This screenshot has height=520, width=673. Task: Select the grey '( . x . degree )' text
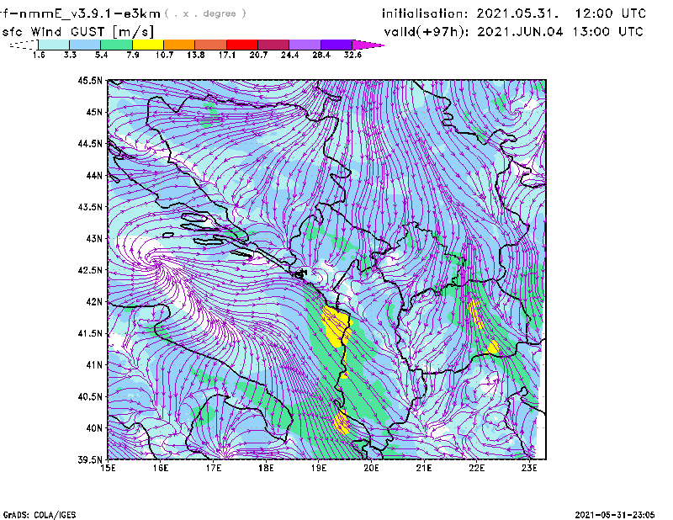205,13
